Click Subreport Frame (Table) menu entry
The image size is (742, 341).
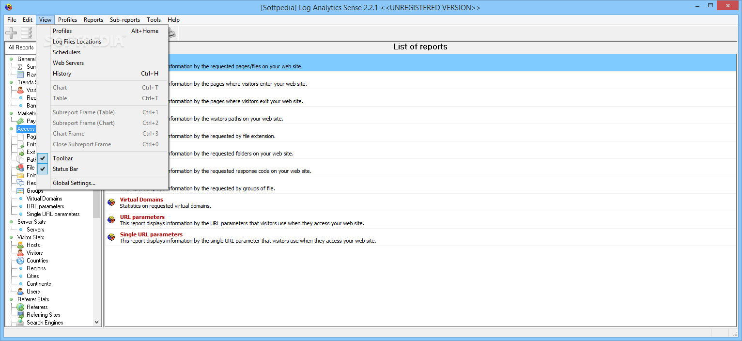(x=103, y=112)
